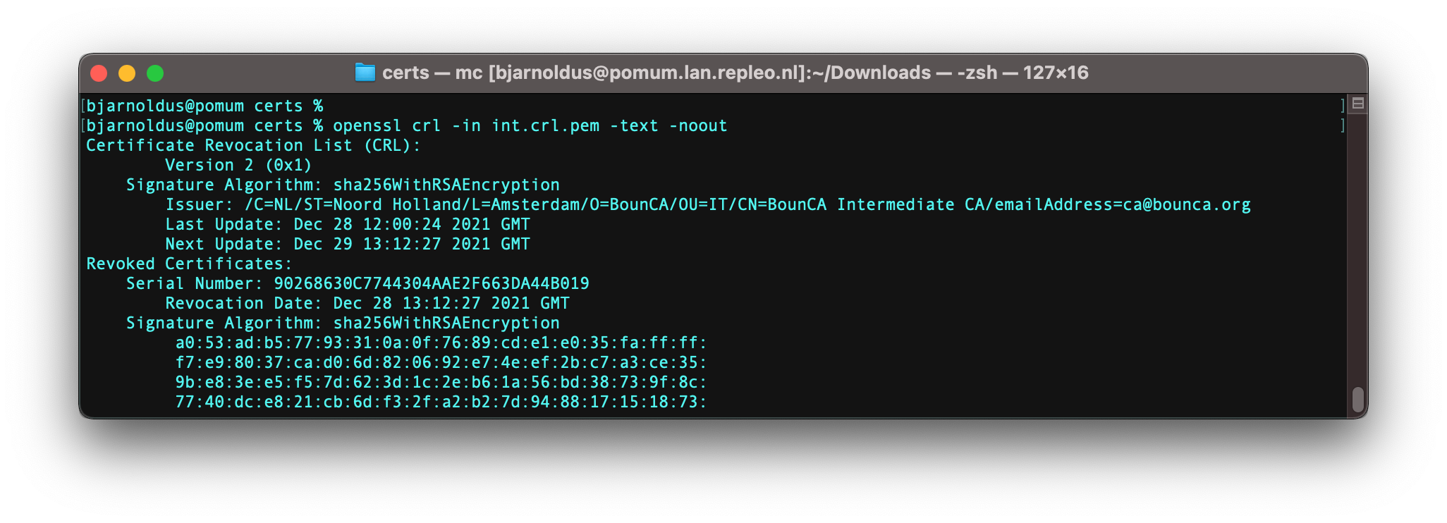1447x523 pixels.
Task: Click the first hex line starting a0:53
Action: (x=441, y=343)
